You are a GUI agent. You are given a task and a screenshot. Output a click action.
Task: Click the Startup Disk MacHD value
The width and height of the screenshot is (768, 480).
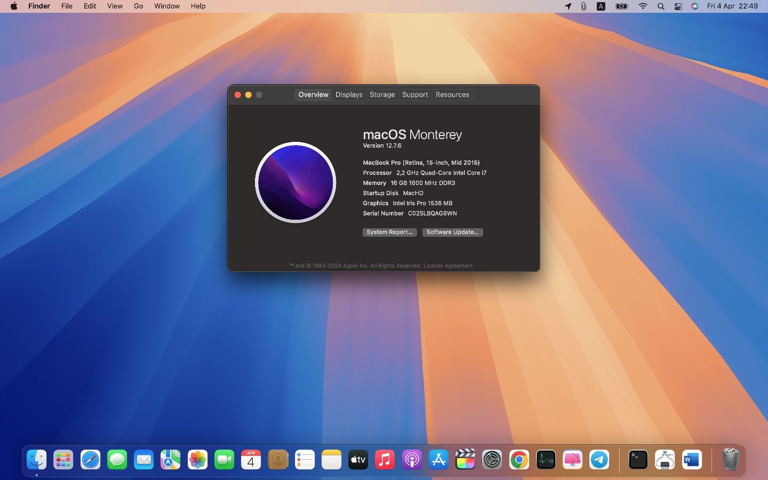click(413, 193)
